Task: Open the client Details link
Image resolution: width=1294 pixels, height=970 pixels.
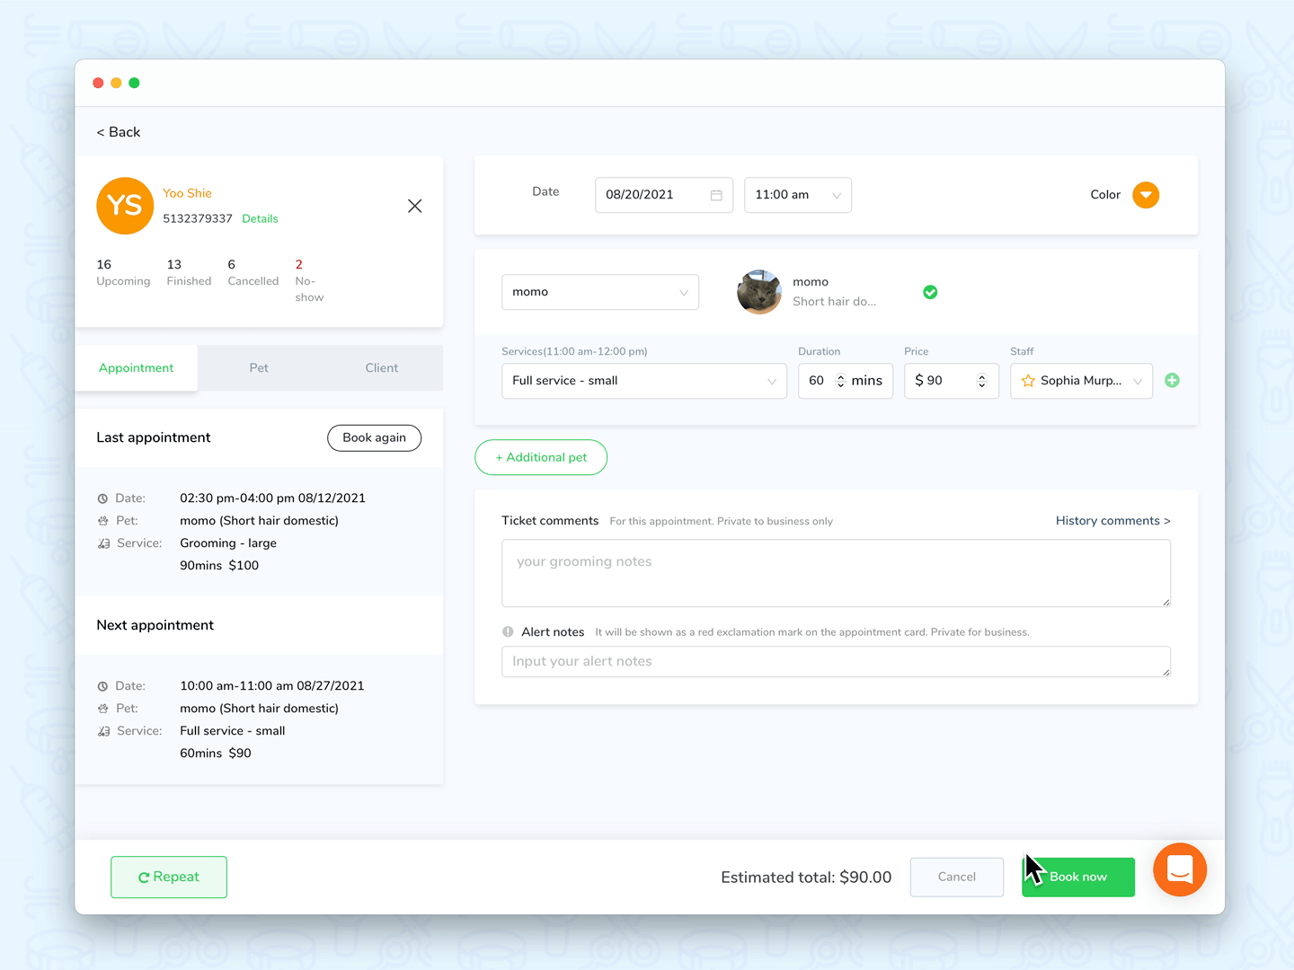Action: point(260,218)
